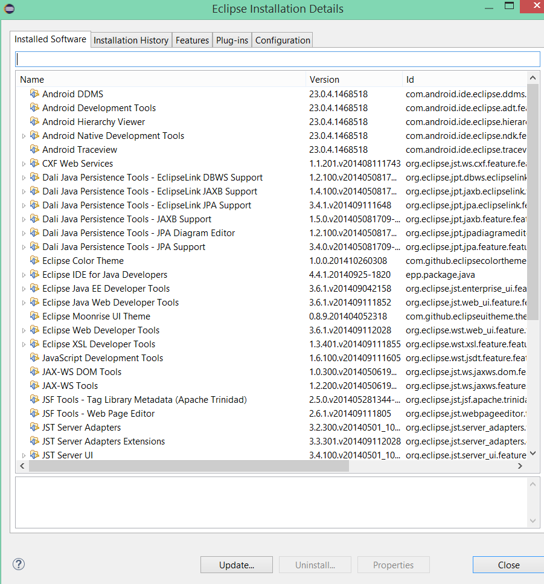Image resolution: width=544 pixels, height=584 pixels.
Task: Select the epp.package.java id cell
Action: [x=440, y=275]
